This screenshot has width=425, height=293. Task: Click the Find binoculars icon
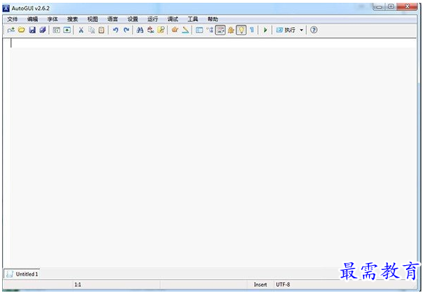click(x=140, y=30)
